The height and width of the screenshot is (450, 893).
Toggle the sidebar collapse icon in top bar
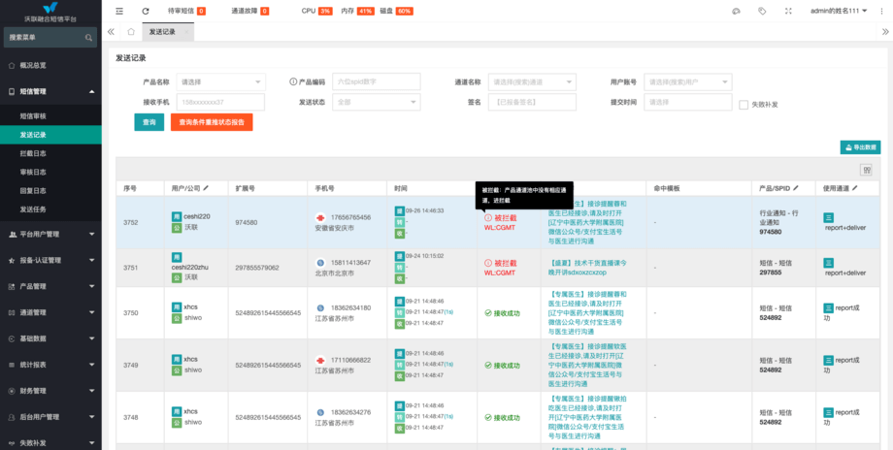coord(119,11)
